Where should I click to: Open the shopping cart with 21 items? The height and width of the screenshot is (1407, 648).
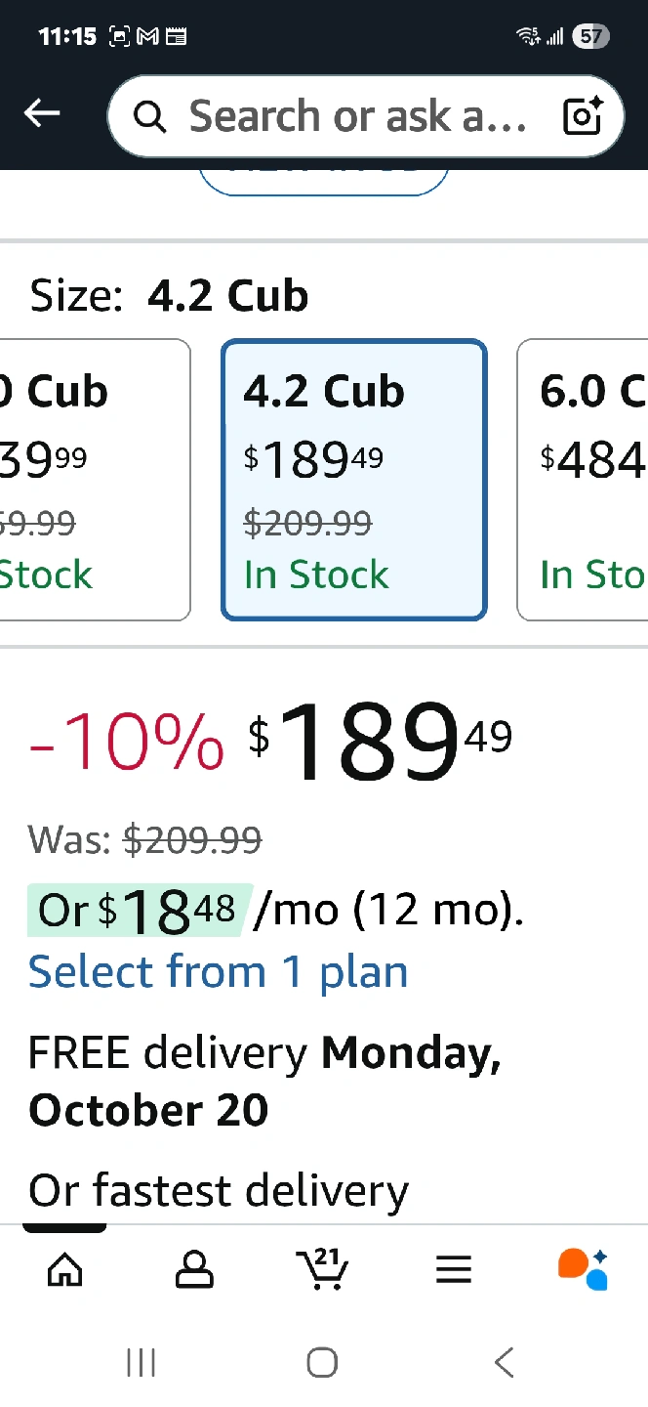tap(323, 1269)
